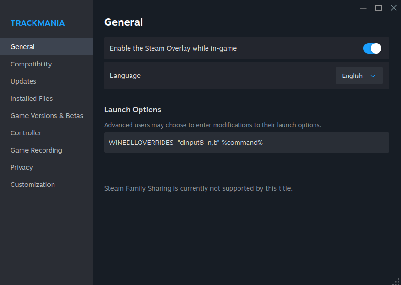
Task: Toggle the Steam Overlay in-game switch
Action: [x=372, y=48]
